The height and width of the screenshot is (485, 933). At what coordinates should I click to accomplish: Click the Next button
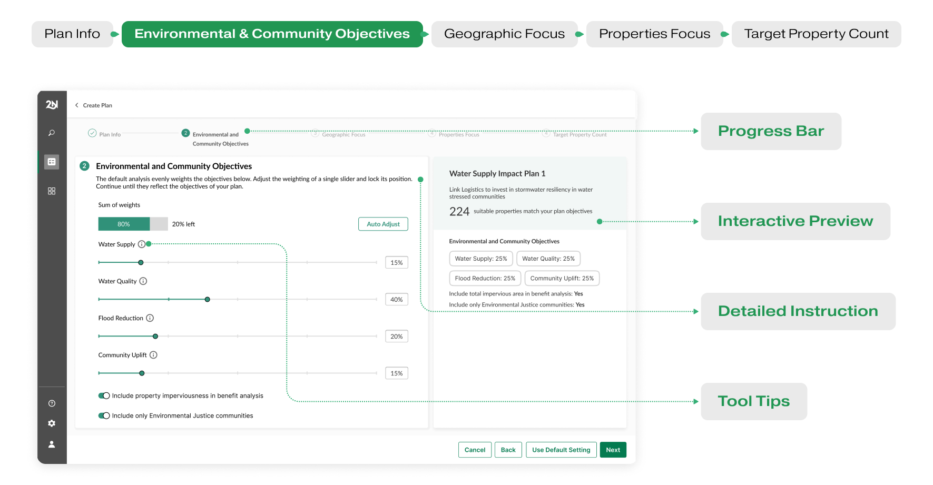[613, 450]
